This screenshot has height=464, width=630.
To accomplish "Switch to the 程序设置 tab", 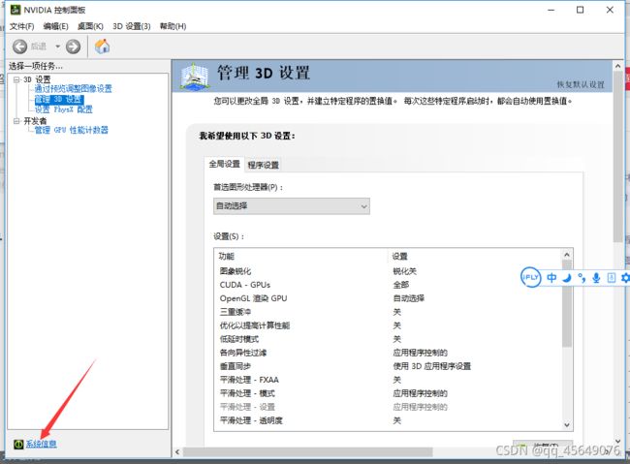I will click(264, 165).
